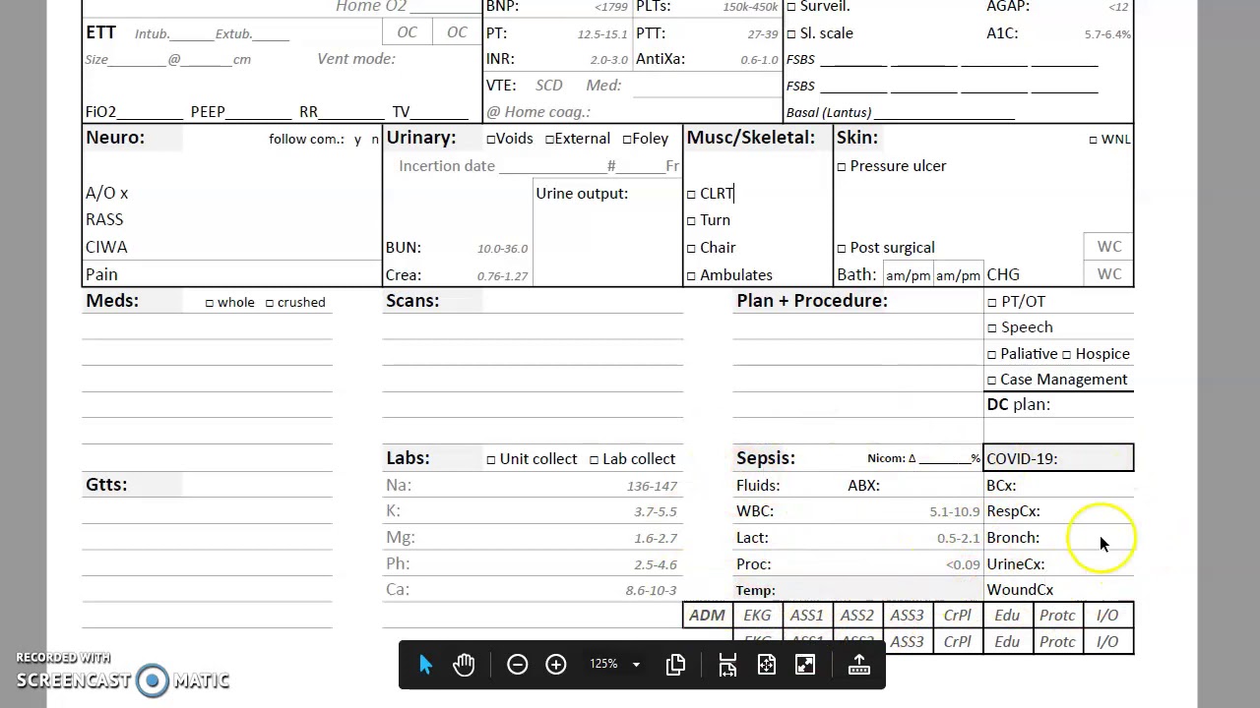The height and width of the screenshot is (708, 1260).
Task: Check the Turn box
Action: point(691,221)
